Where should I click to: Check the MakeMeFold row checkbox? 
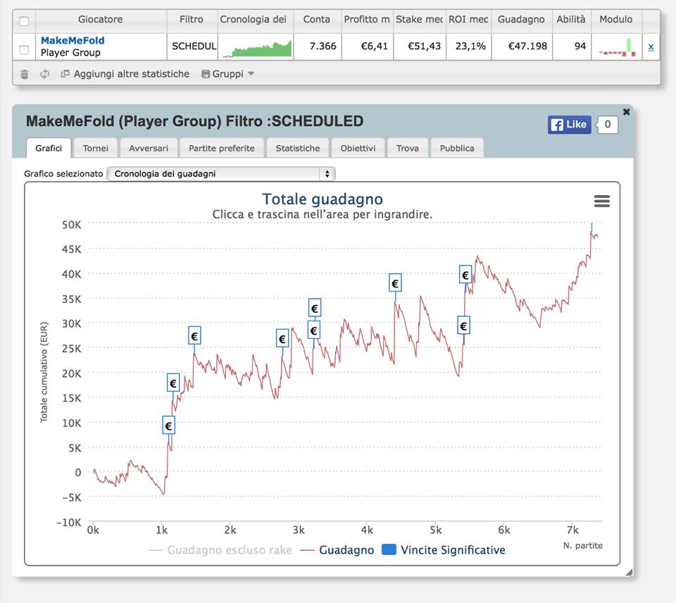(x=24, y=50)
